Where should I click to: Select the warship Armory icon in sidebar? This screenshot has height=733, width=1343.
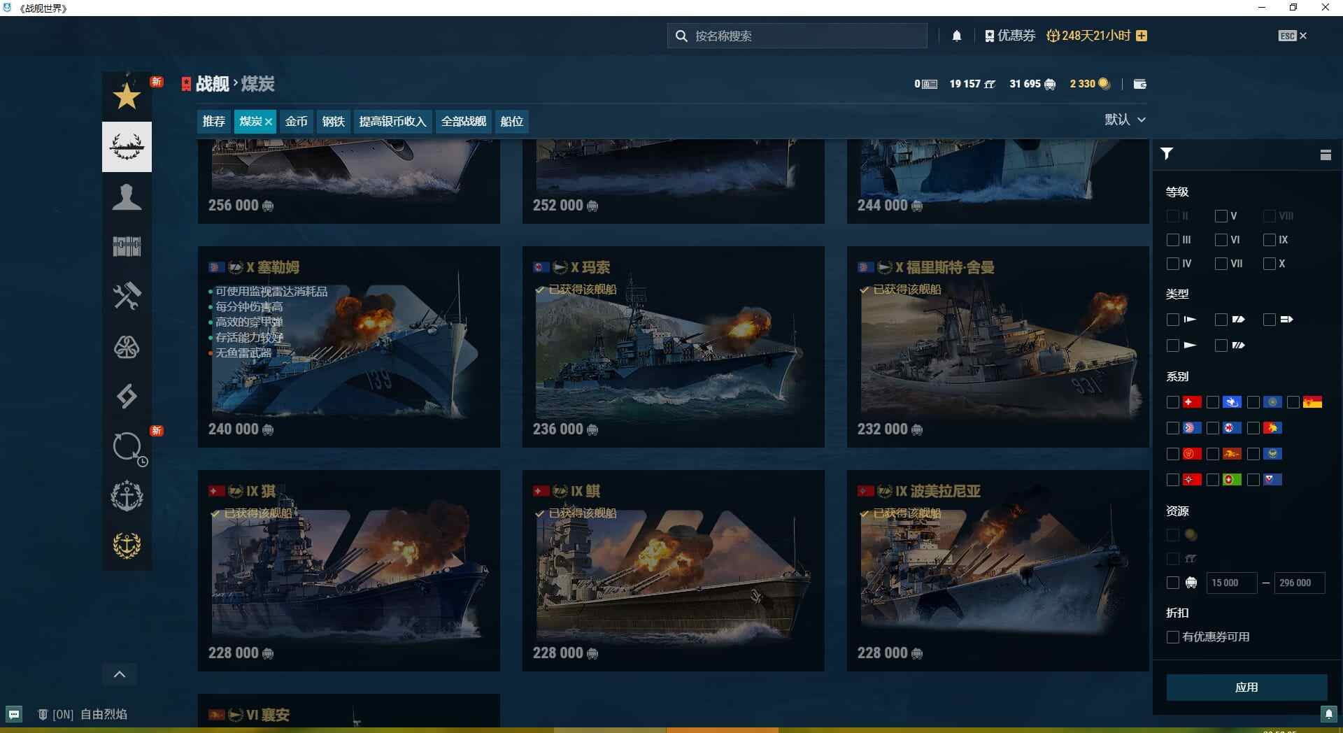click(x=127, y=147)
